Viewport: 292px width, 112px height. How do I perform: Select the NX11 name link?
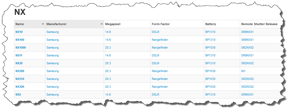[19, 55]
